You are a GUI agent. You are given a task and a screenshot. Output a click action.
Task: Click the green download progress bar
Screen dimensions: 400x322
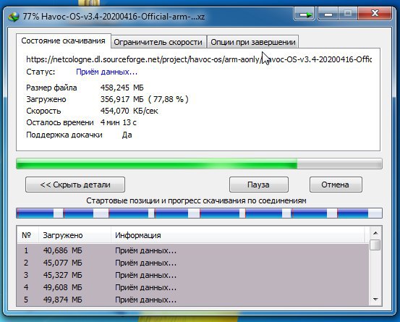click(x=199, y=164)
